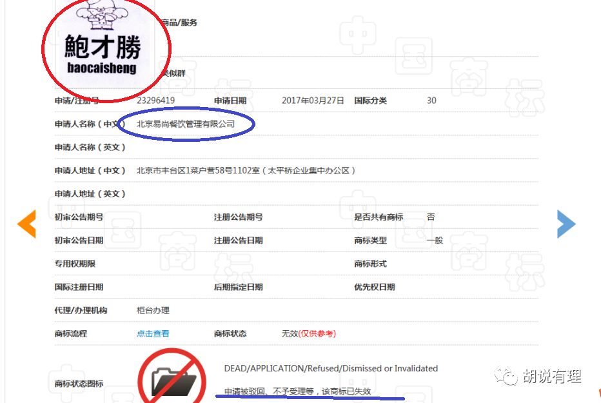Click the 申请日期 label
Screen dimensions: 601x403
point(230,101)
